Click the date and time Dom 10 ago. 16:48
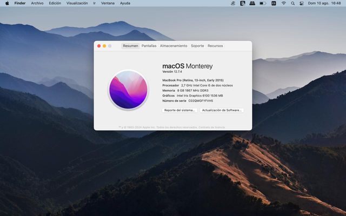This screenshot has width=346, height=216. (324, 3)
